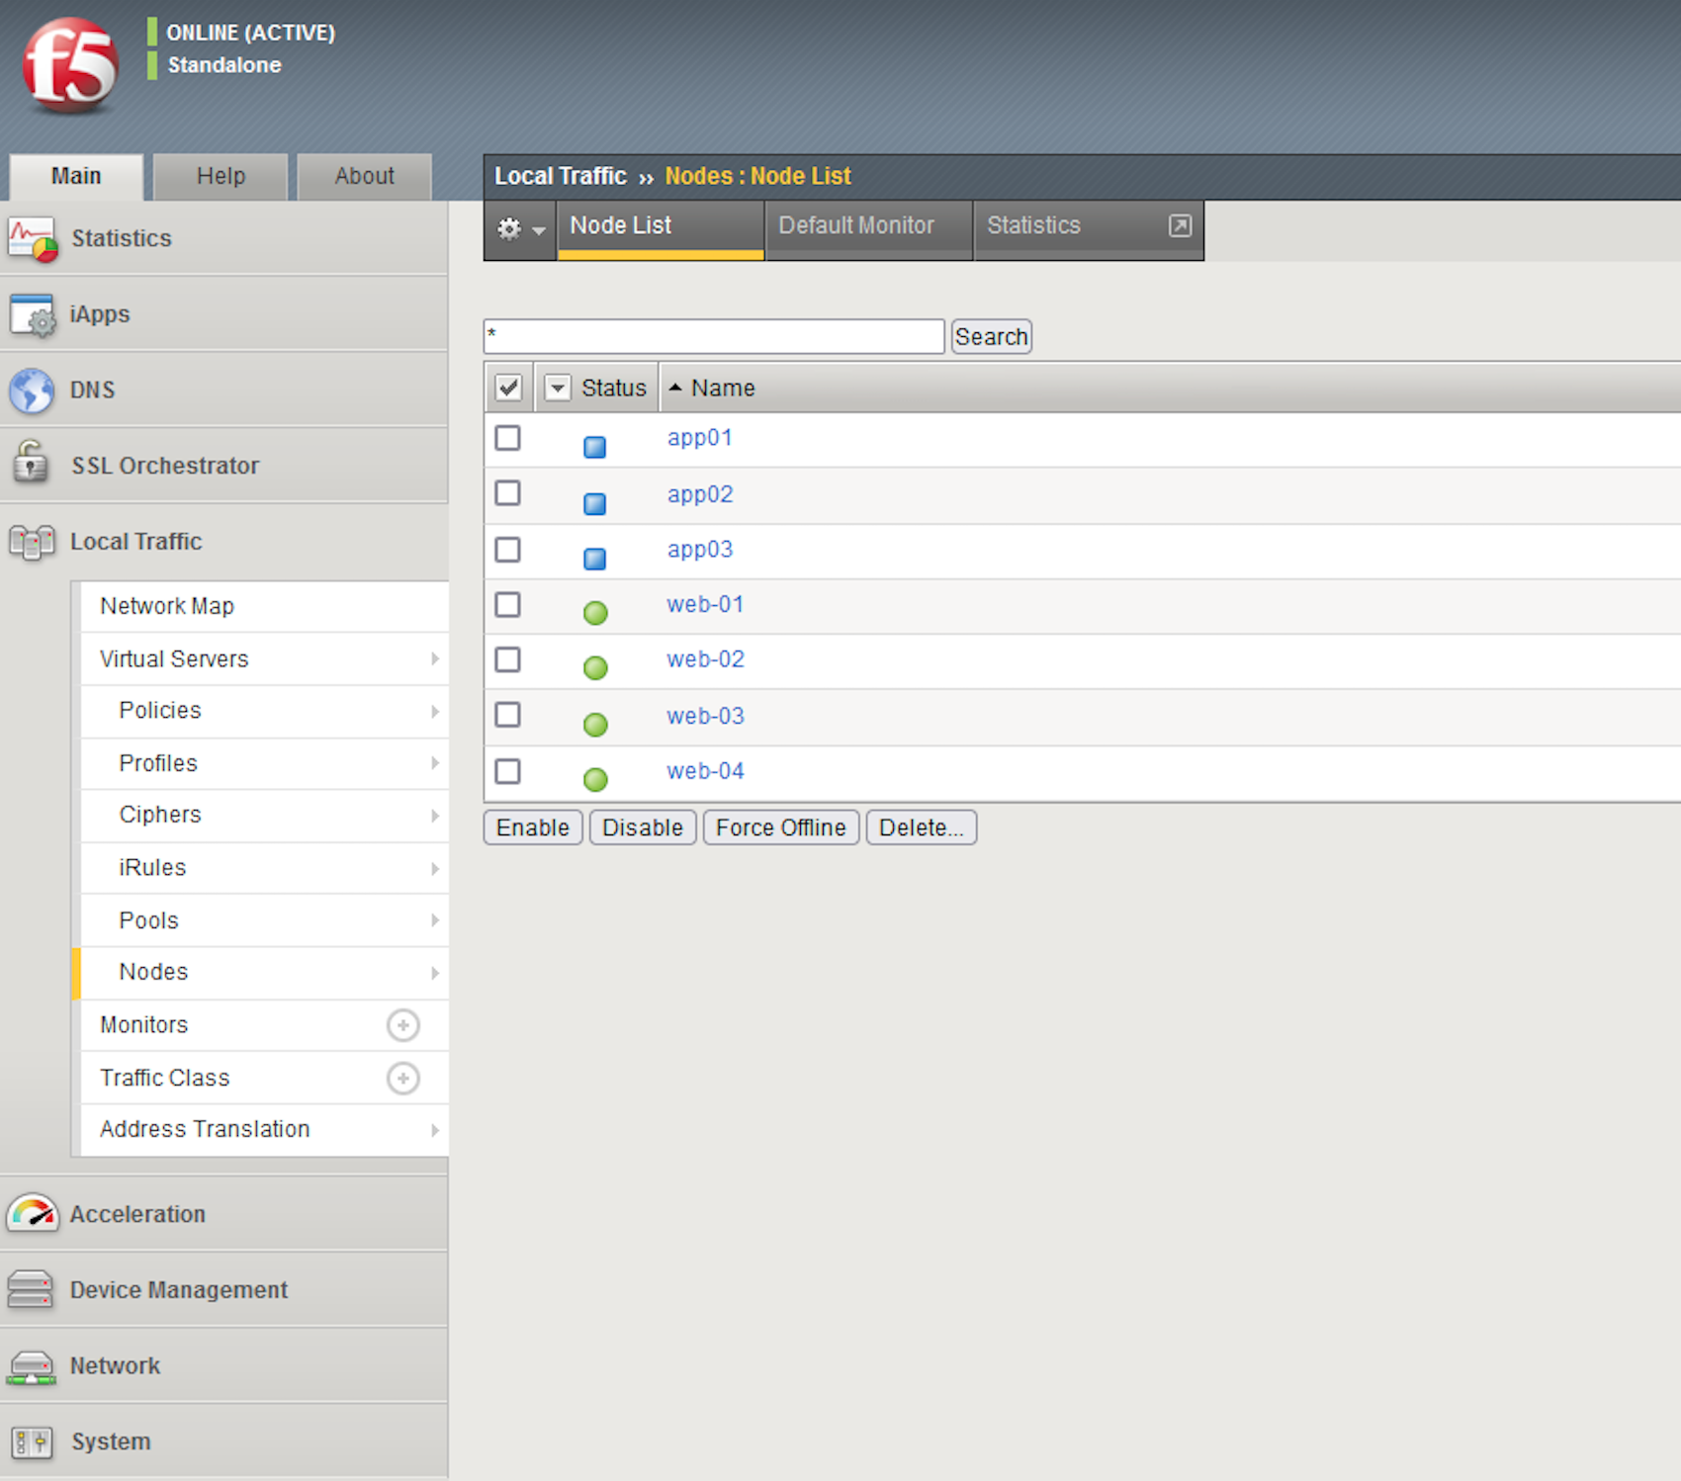1681x1481 pixels.
Task: Click the node search text field
Action: (x=714, y=336)
